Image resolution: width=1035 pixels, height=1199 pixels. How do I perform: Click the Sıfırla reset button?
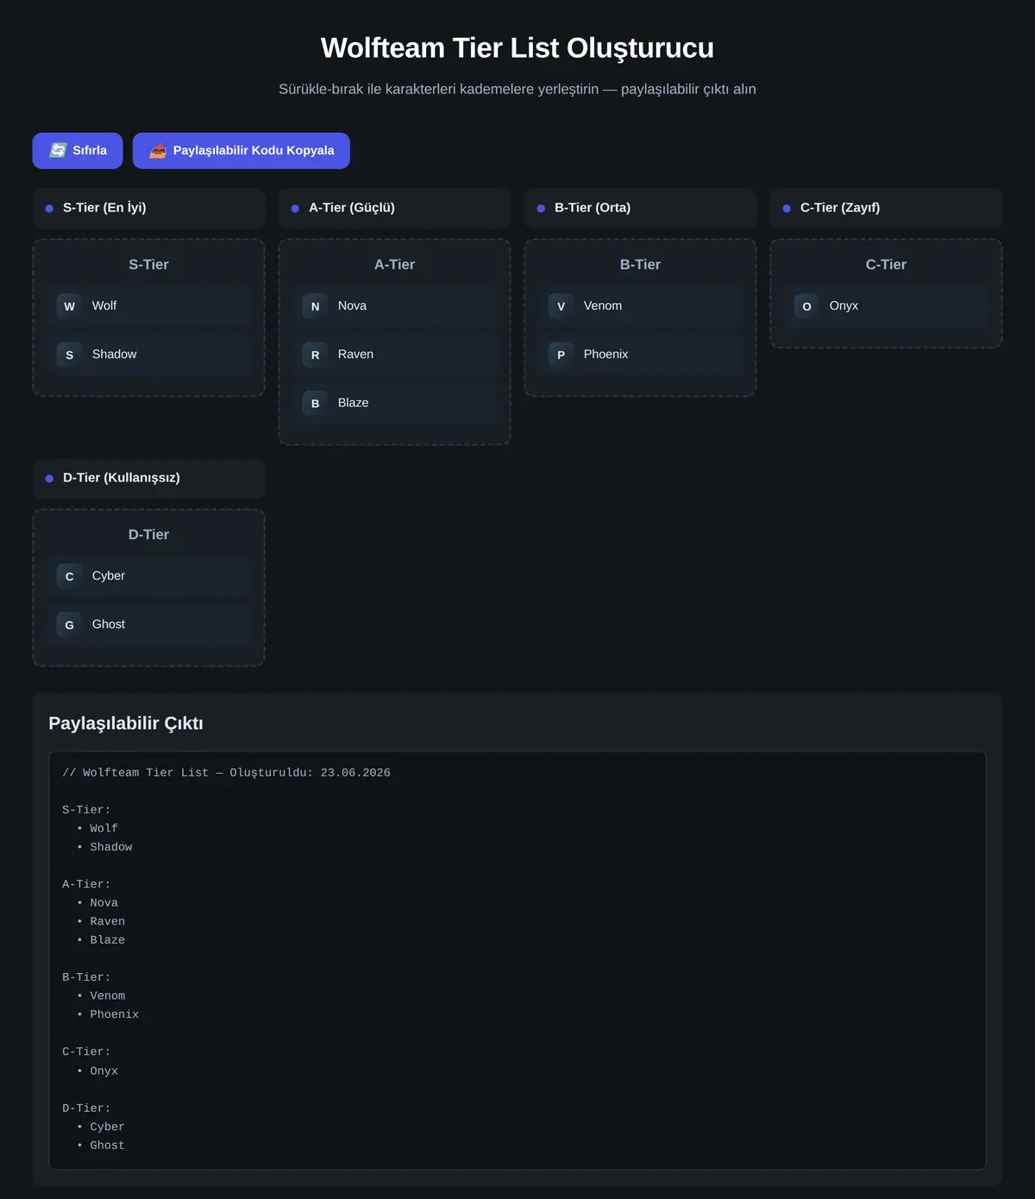pyautogui.click(x=78, y=151)
